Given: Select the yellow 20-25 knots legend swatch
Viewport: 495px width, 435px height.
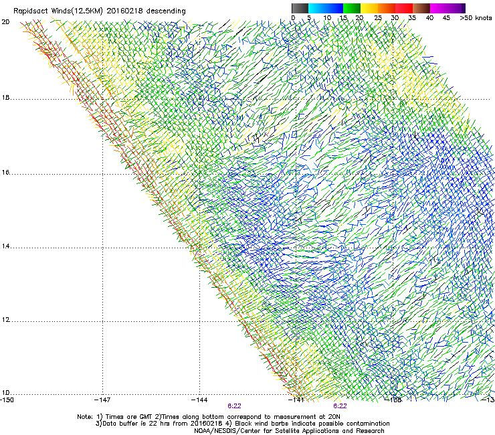Looking at the screenshot, I should (x=369, y=8).
